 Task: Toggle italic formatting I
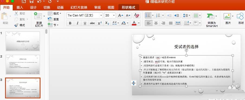[78, 23]
